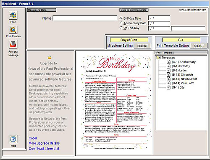Image resolution: width=210 pixels, height=160 pixels.
Task: Select (B-1) Birthday template
Action: pyautogui.click(x=181, y=66)
